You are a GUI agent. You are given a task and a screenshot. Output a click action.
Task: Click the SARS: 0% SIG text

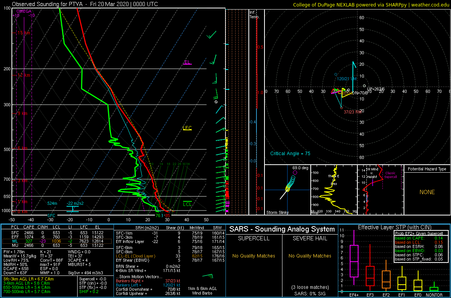click(310, 293)
